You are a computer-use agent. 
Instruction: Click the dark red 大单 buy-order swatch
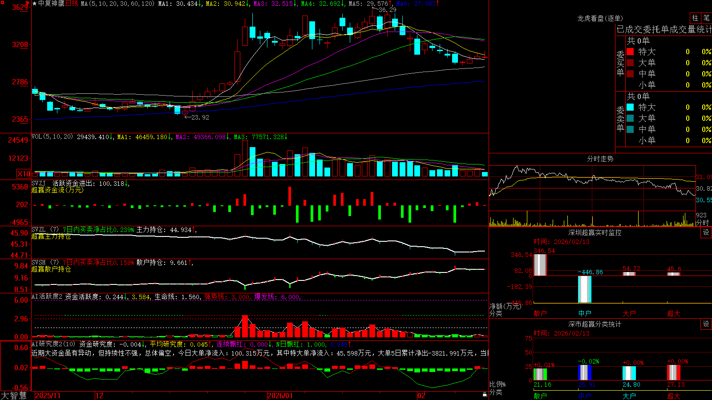(x=630, y=63)
